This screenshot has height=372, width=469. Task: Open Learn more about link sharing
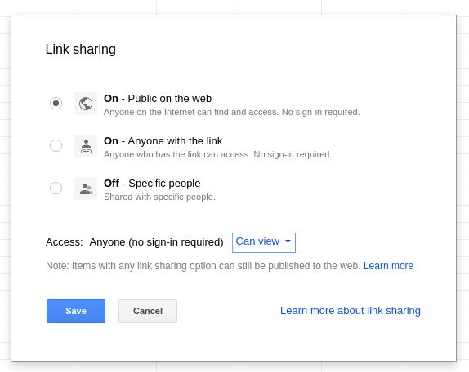(351, 311)
